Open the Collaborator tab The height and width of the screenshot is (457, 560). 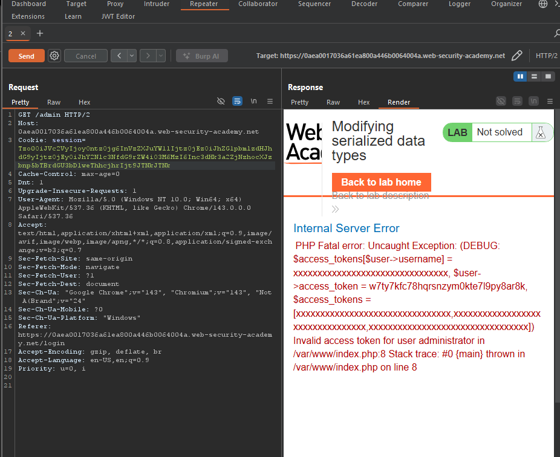[x=258, y=4]
